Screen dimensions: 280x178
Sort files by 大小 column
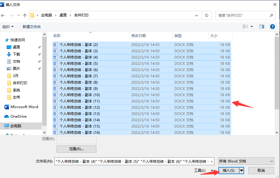point(214,36)
